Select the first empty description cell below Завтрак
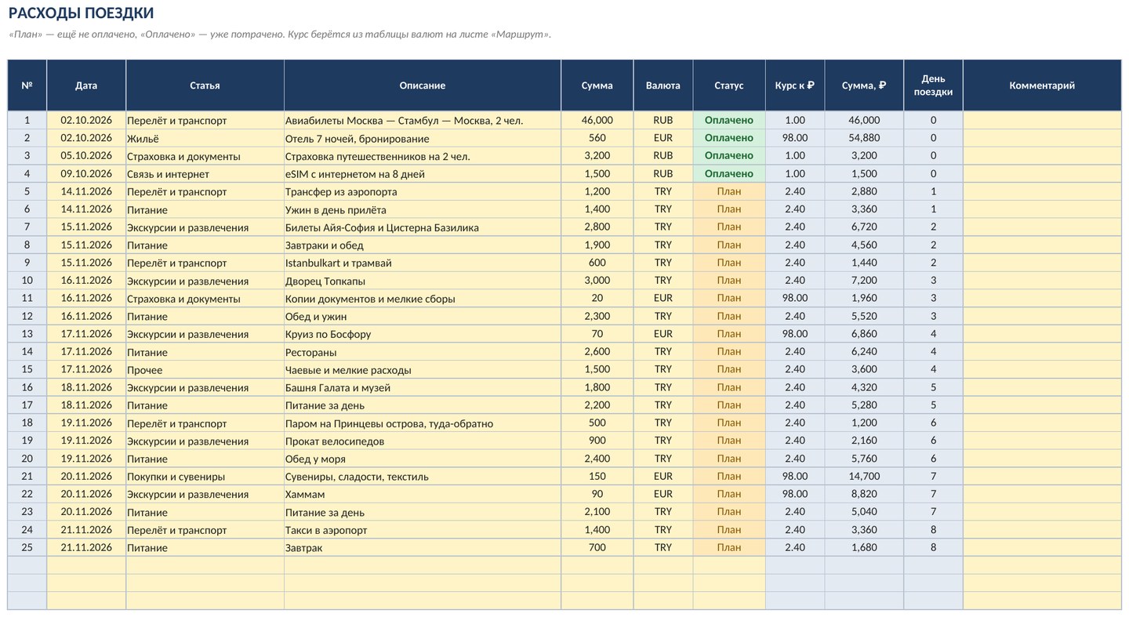This screenshot has height=617, width=1129. (423, 565)
